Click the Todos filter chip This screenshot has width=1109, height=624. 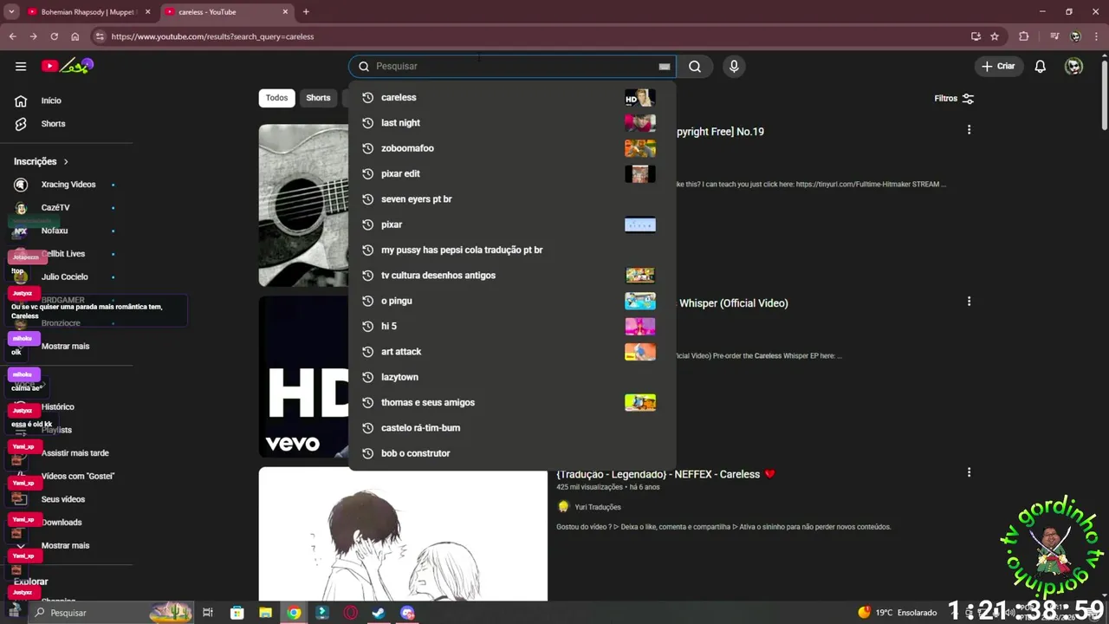tap(276, 98)
